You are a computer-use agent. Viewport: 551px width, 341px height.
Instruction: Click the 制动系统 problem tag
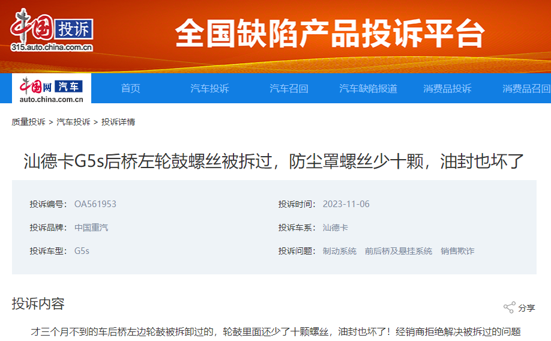[x=340, y=251]
